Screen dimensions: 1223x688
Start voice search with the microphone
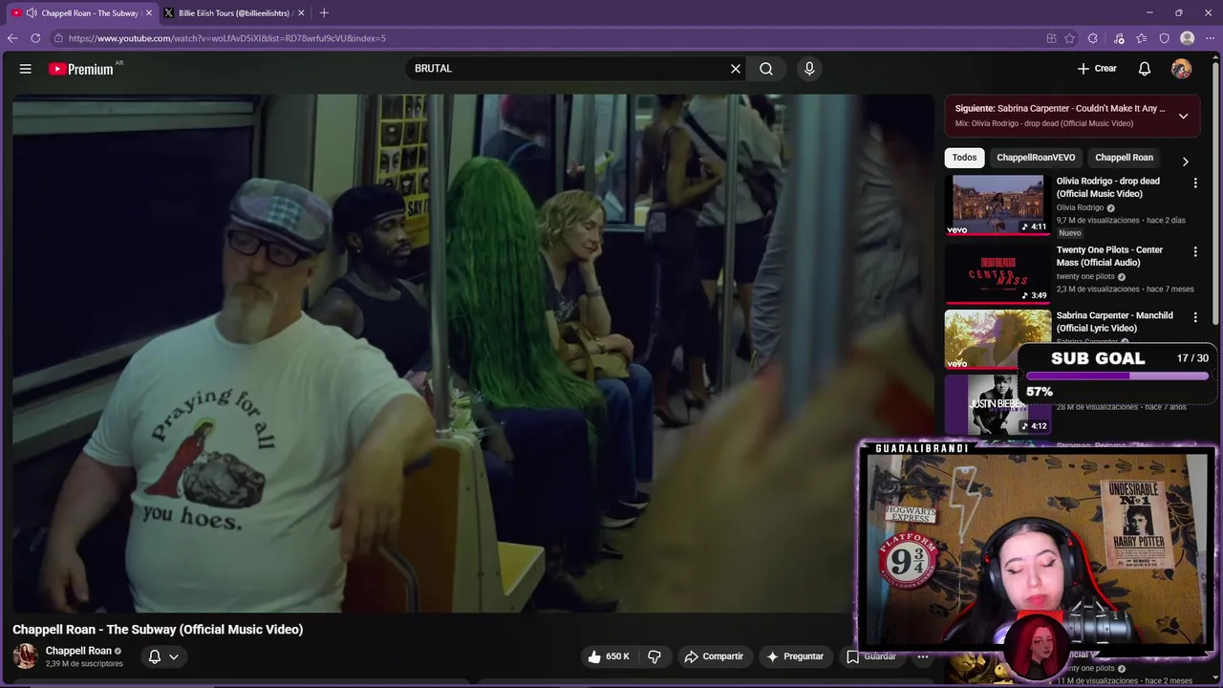809,69
